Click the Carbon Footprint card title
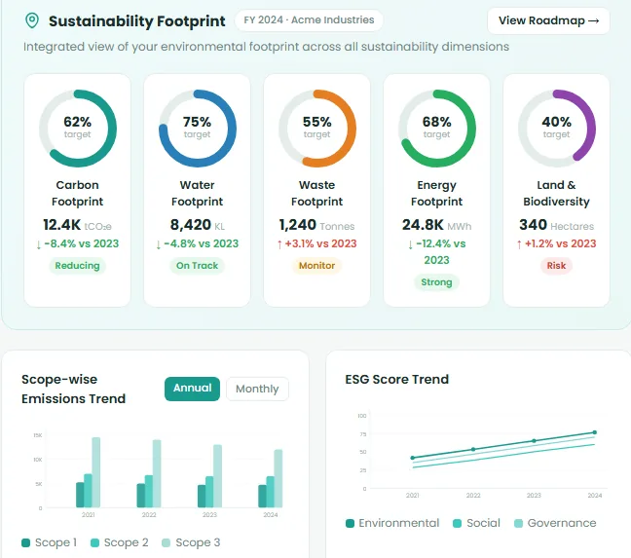This screenshot has width=631, height=558. click(77, 193)
